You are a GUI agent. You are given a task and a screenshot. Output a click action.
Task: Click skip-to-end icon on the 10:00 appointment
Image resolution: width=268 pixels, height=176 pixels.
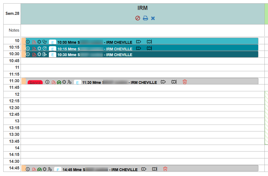149,42
